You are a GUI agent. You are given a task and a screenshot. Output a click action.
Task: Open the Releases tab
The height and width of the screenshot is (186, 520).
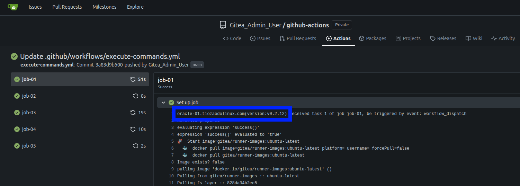pyautogui.click(x=443, y=38)
